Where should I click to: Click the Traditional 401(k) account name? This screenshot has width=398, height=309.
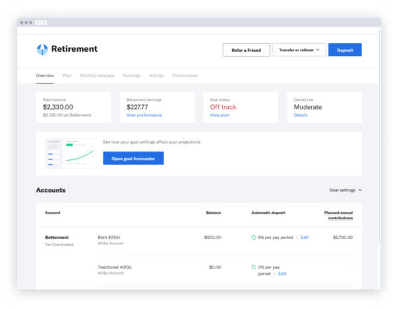[x=115, y=267]
